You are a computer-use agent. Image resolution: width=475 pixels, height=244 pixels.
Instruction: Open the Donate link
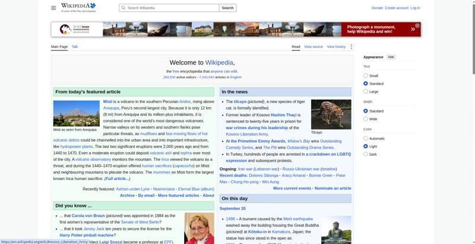[377, 8]
